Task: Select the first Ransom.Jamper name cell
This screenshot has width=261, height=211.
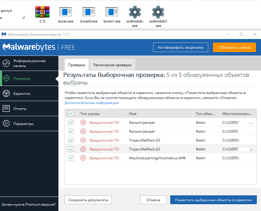Action: 142,122
